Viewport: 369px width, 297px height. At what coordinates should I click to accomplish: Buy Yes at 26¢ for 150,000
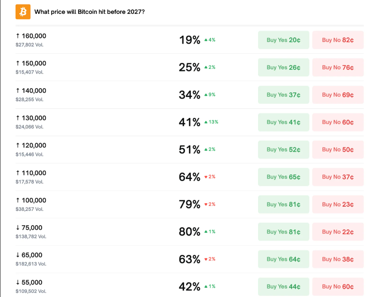tap(283, 68)
